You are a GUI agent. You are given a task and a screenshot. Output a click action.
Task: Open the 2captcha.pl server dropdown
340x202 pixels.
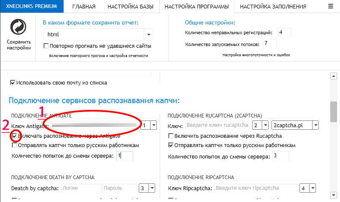coord(315,125)
